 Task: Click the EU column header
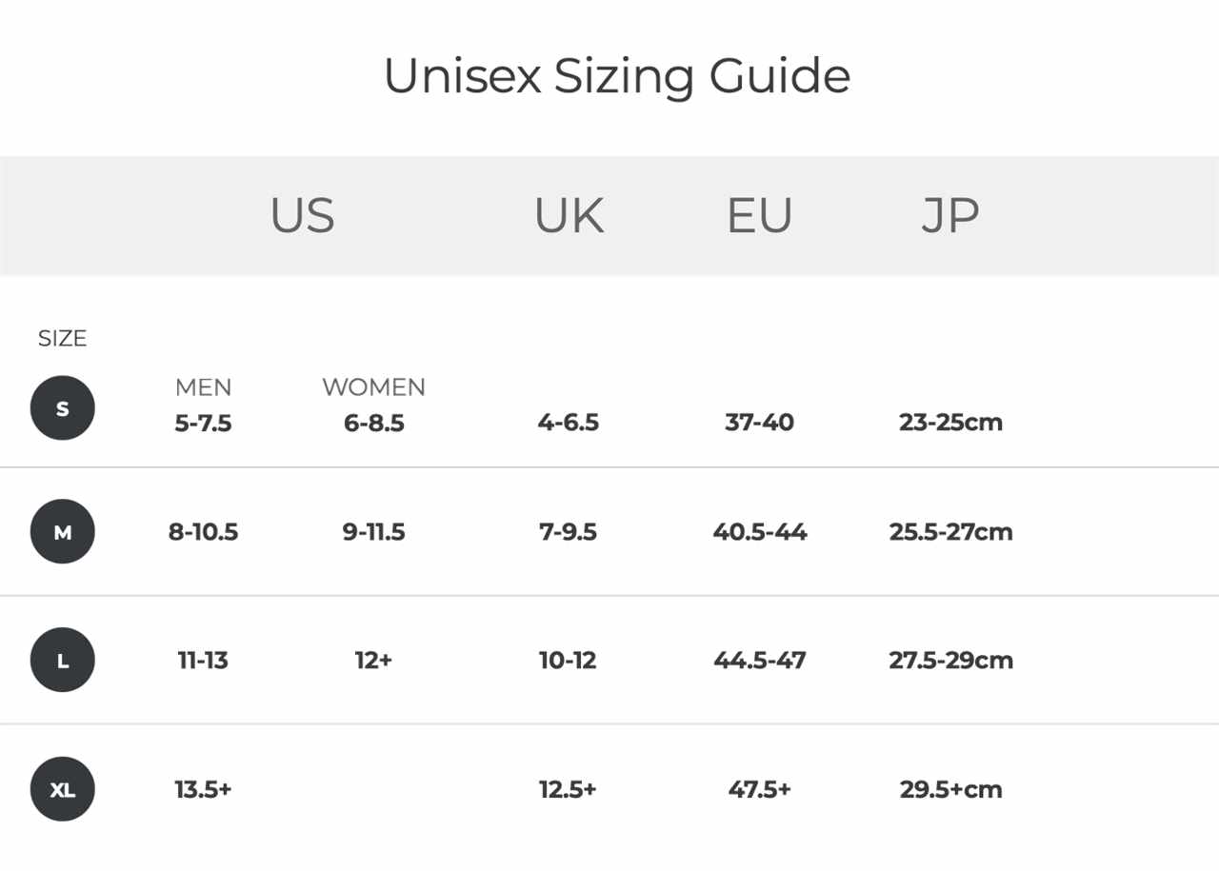tap(759, 215)
